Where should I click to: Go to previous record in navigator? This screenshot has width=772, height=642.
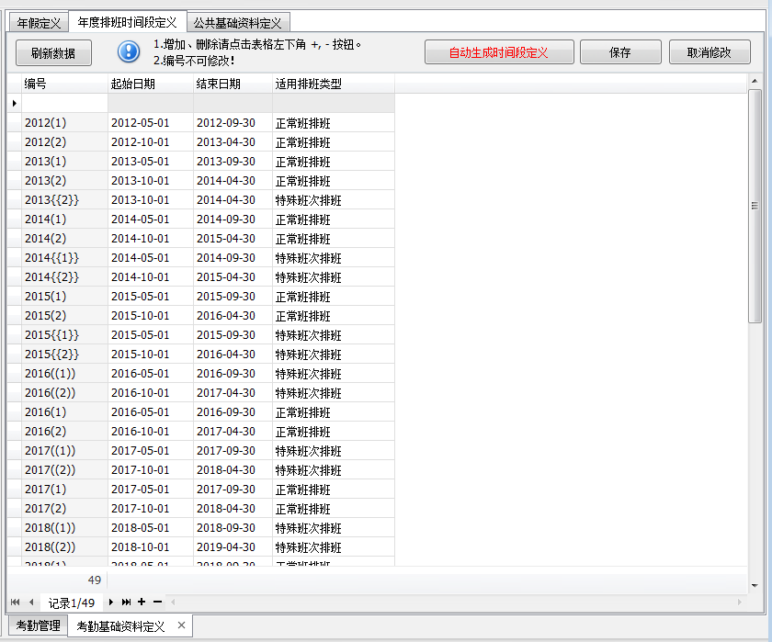coord(31,602)
